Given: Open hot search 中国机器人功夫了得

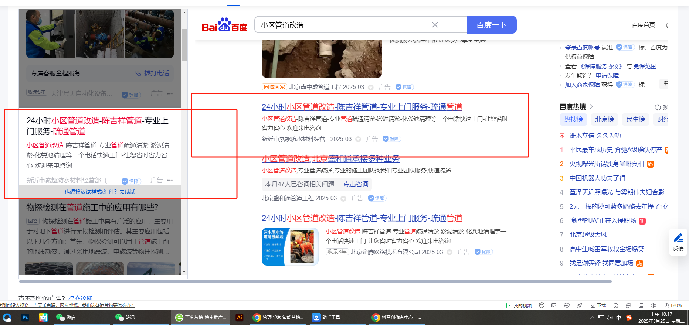Looking at the screenshot, I should pos(597,178).
